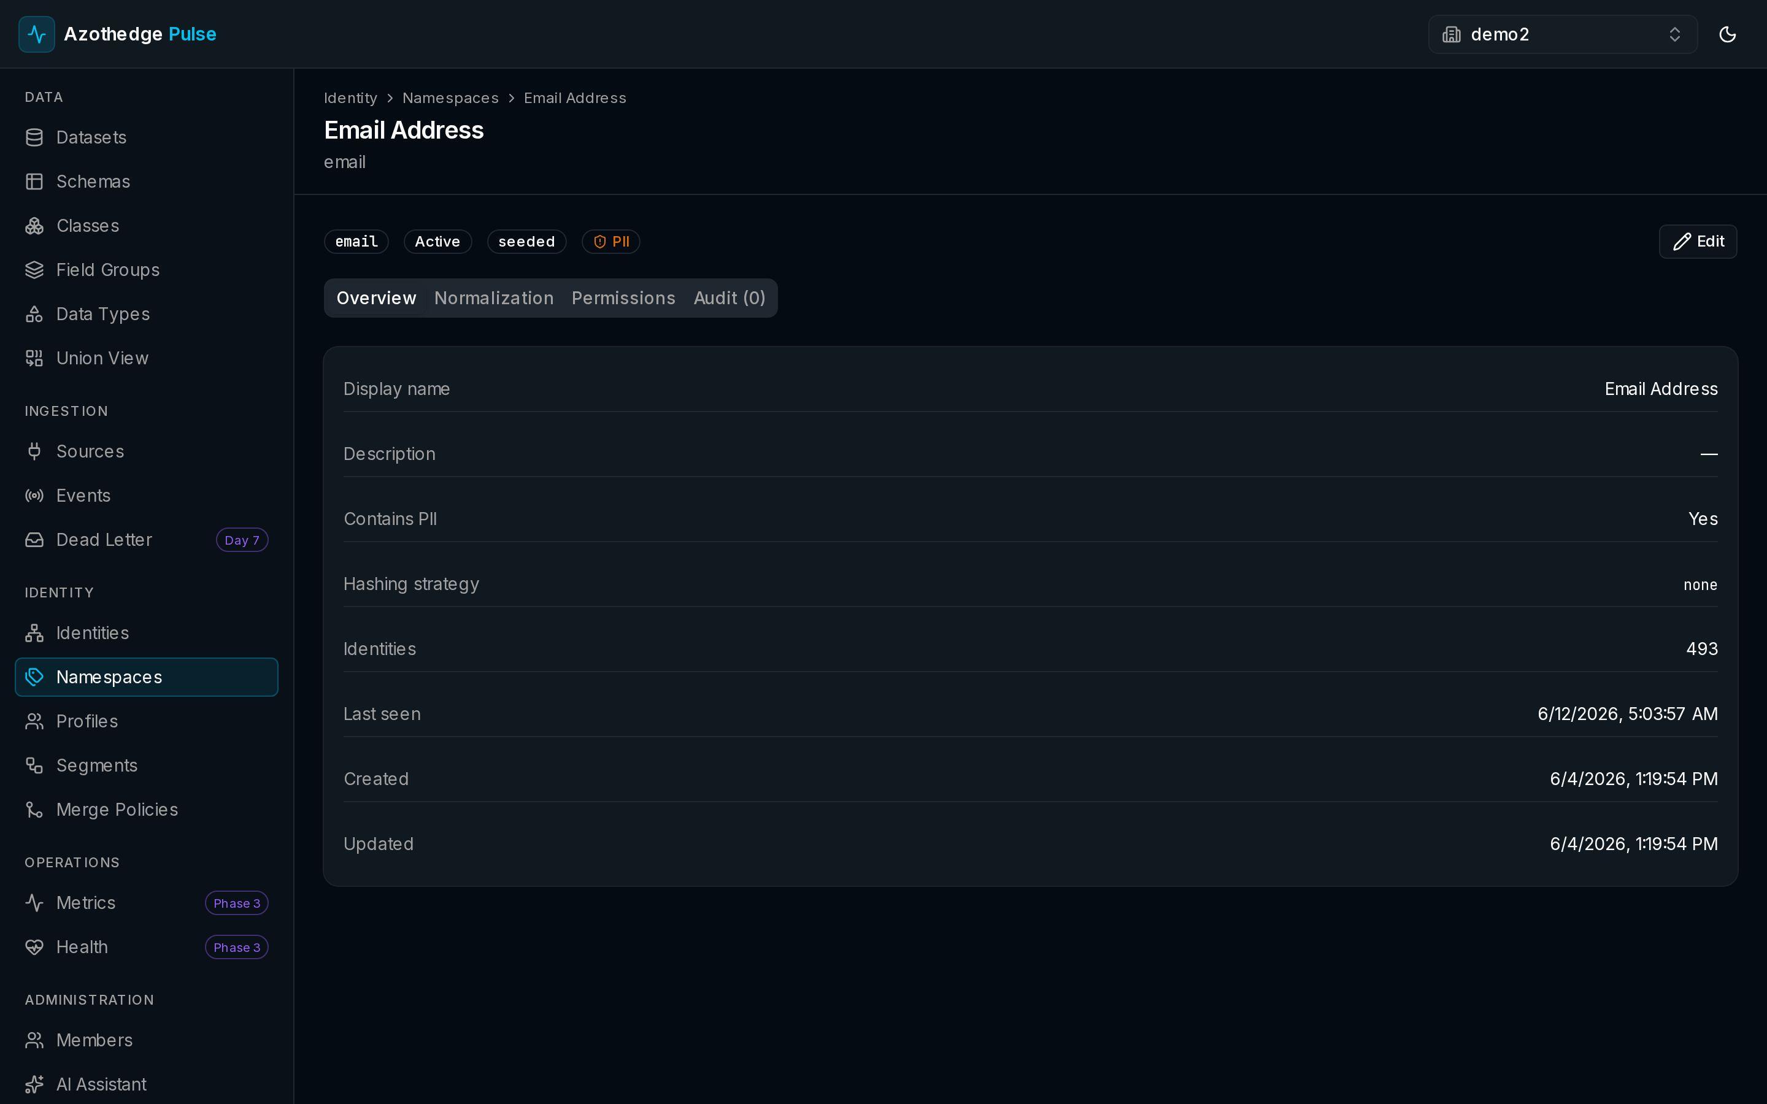Toggle dark mode moon icon
Image resolution: width=1767 pixels, height=1104 pixels.
tap(1727, 34)
